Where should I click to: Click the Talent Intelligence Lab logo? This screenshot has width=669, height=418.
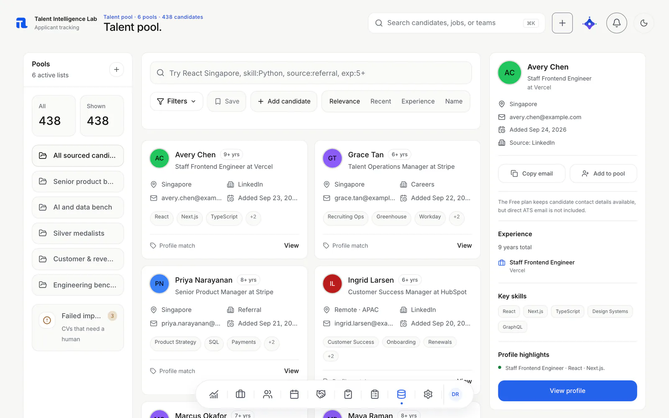pos(22,23)
